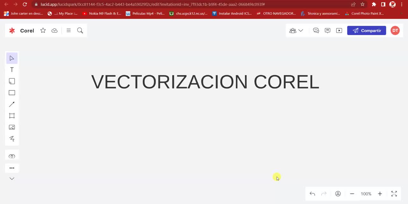
Task: Open the image insert tool
Action: (12, 127)
